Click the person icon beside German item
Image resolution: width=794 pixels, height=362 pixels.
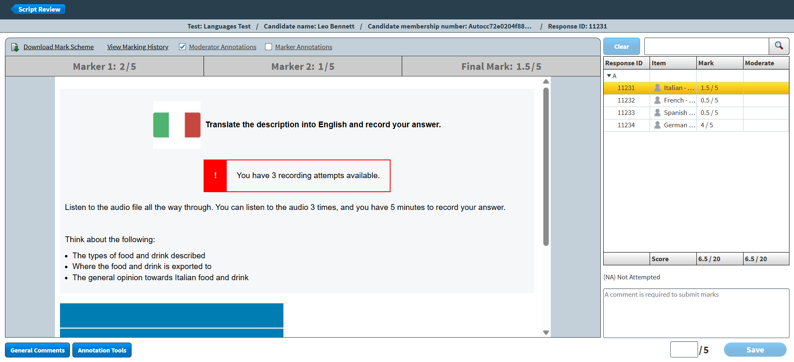click(657, 125)
